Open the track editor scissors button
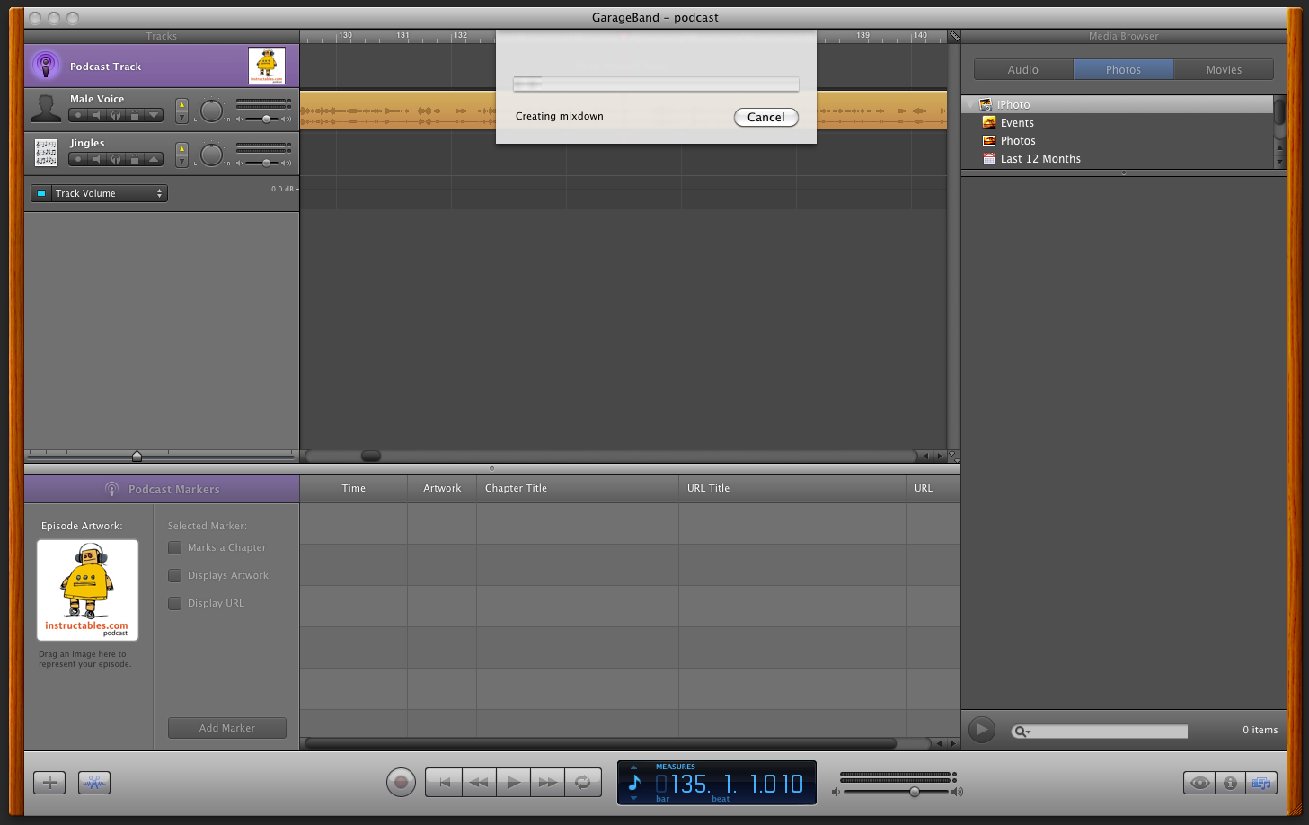 pos(94,783)
